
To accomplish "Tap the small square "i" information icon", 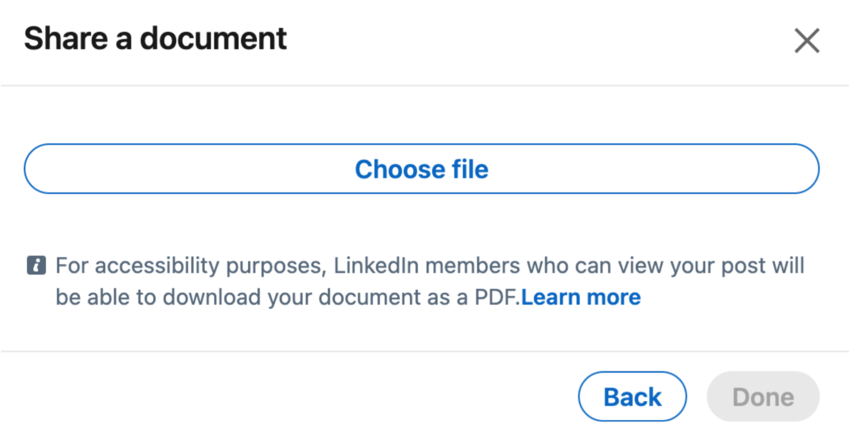I will (37, 266).
